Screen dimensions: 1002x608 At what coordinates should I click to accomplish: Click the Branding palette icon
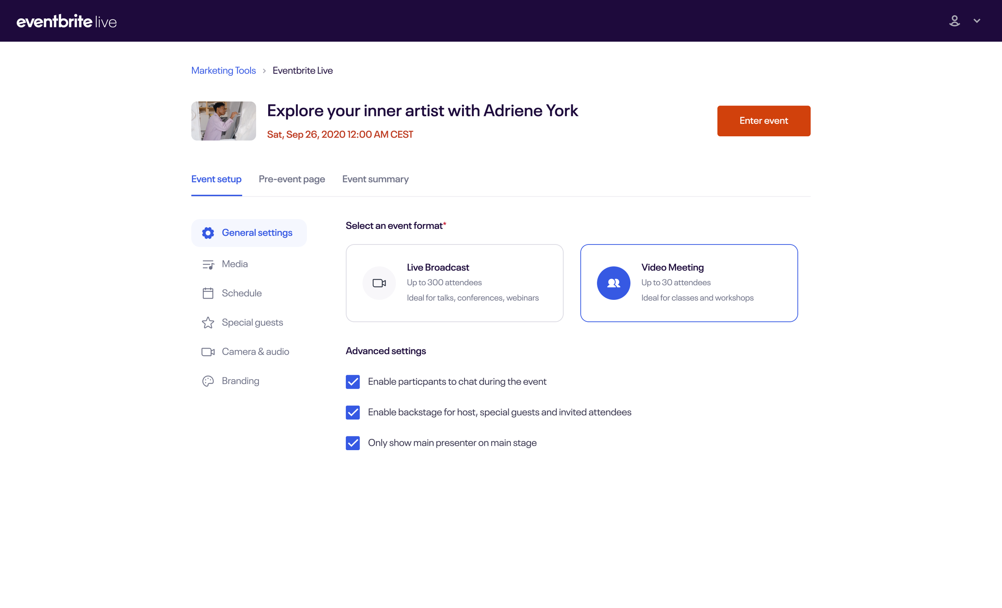(x=208, y=381)
